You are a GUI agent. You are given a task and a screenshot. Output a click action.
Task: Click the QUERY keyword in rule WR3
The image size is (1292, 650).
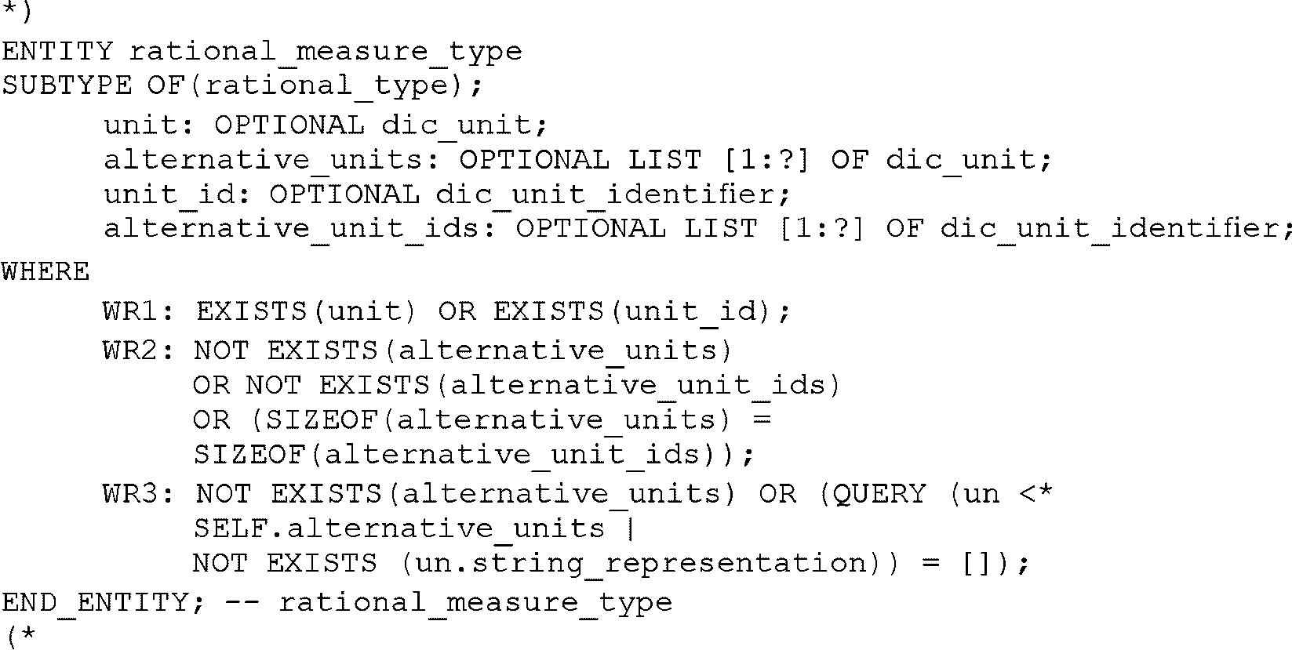(879, 494)
